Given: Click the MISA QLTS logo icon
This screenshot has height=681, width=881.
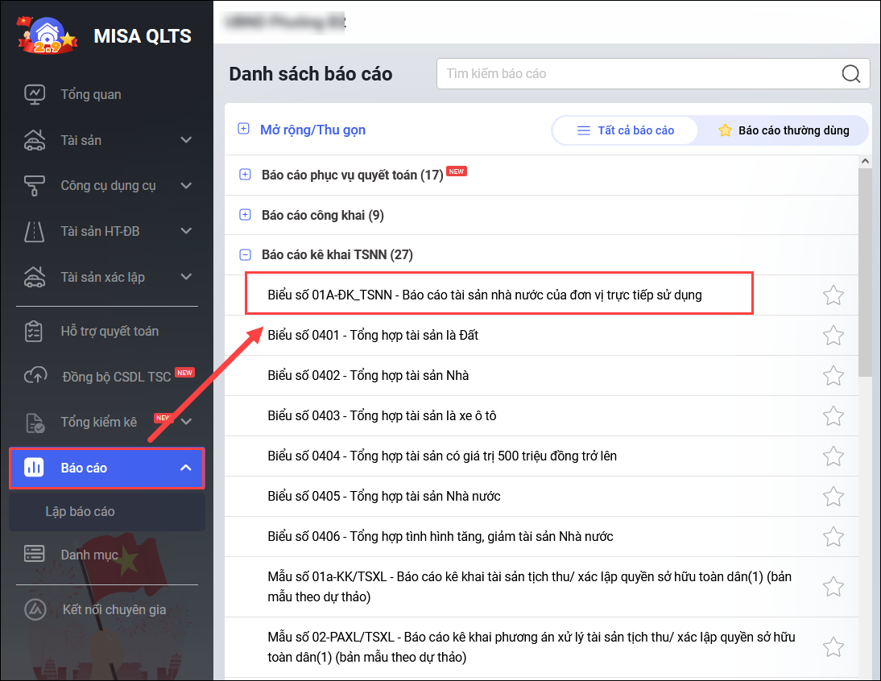Looking at the screenshot, I should tap(48, 35).
